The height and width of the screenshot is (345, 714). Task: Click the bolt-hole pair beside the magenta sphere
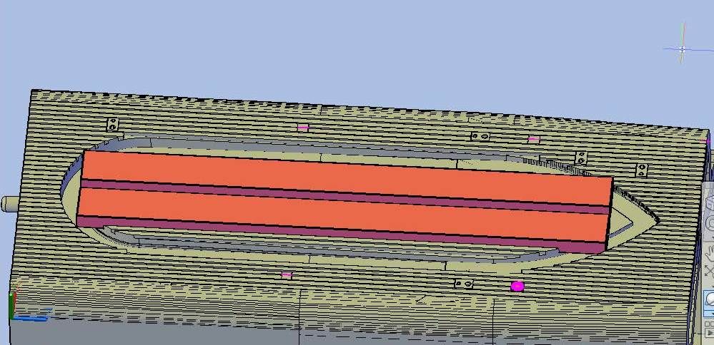point(463,284)
